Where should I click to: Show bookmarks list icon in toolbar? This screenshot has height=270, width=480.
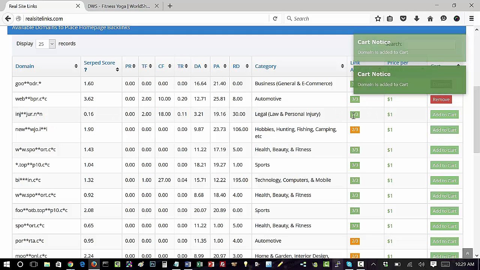point(390,18)
